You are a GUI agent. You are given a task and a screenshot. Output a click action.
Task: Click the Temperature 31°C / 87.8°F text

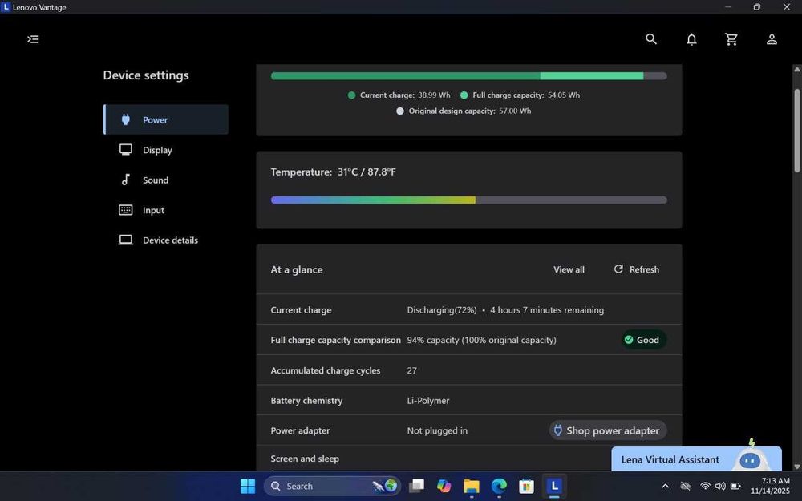pos(333,172)
